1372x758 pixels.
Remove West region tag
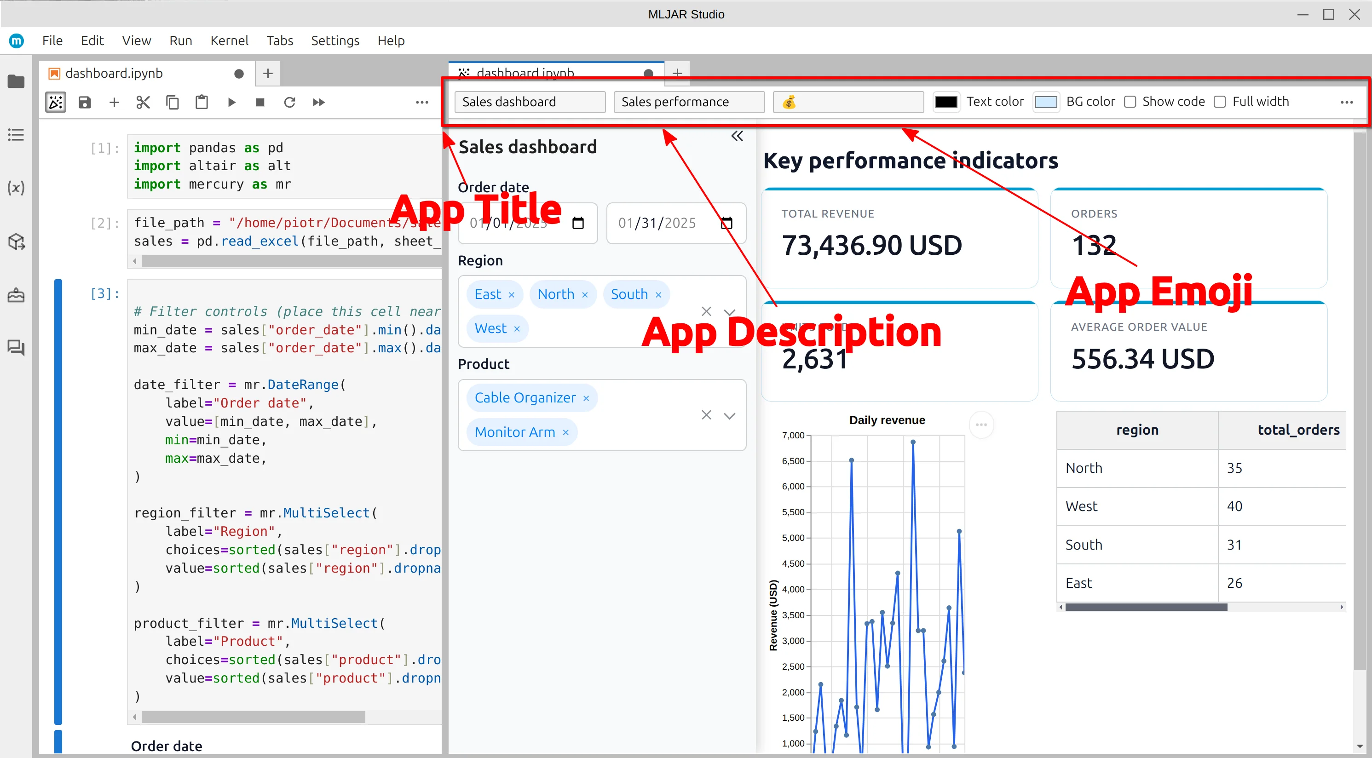point(517,329)
